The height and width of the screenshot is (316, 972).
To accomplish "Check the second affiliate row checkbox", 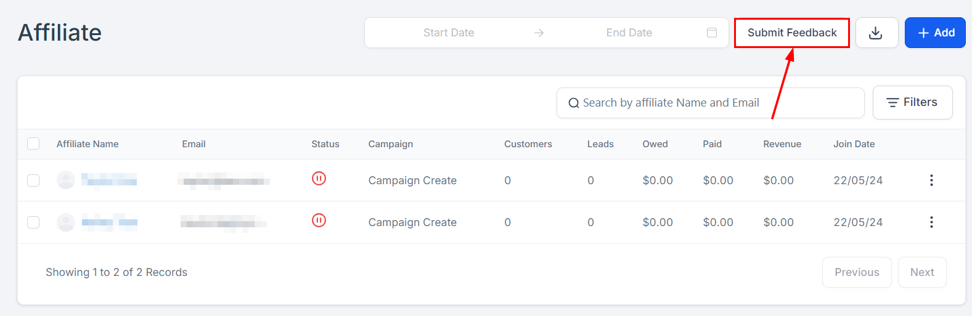I will click(x=33, y=222).
